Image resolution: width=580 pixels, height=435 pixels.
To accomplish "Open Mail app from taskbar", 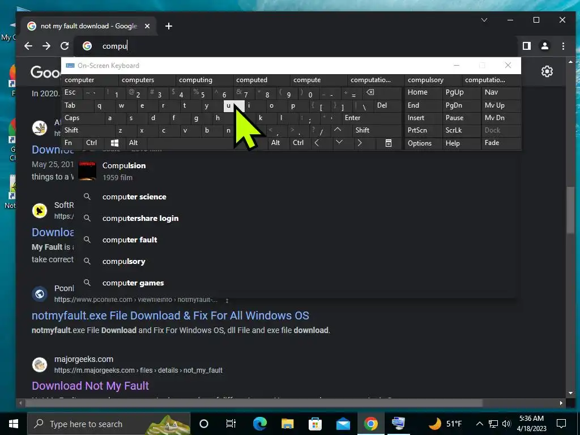I will tap(343, 424).
